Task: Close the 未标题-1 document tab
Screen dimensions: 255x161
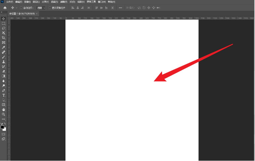Action: (37, 14)
